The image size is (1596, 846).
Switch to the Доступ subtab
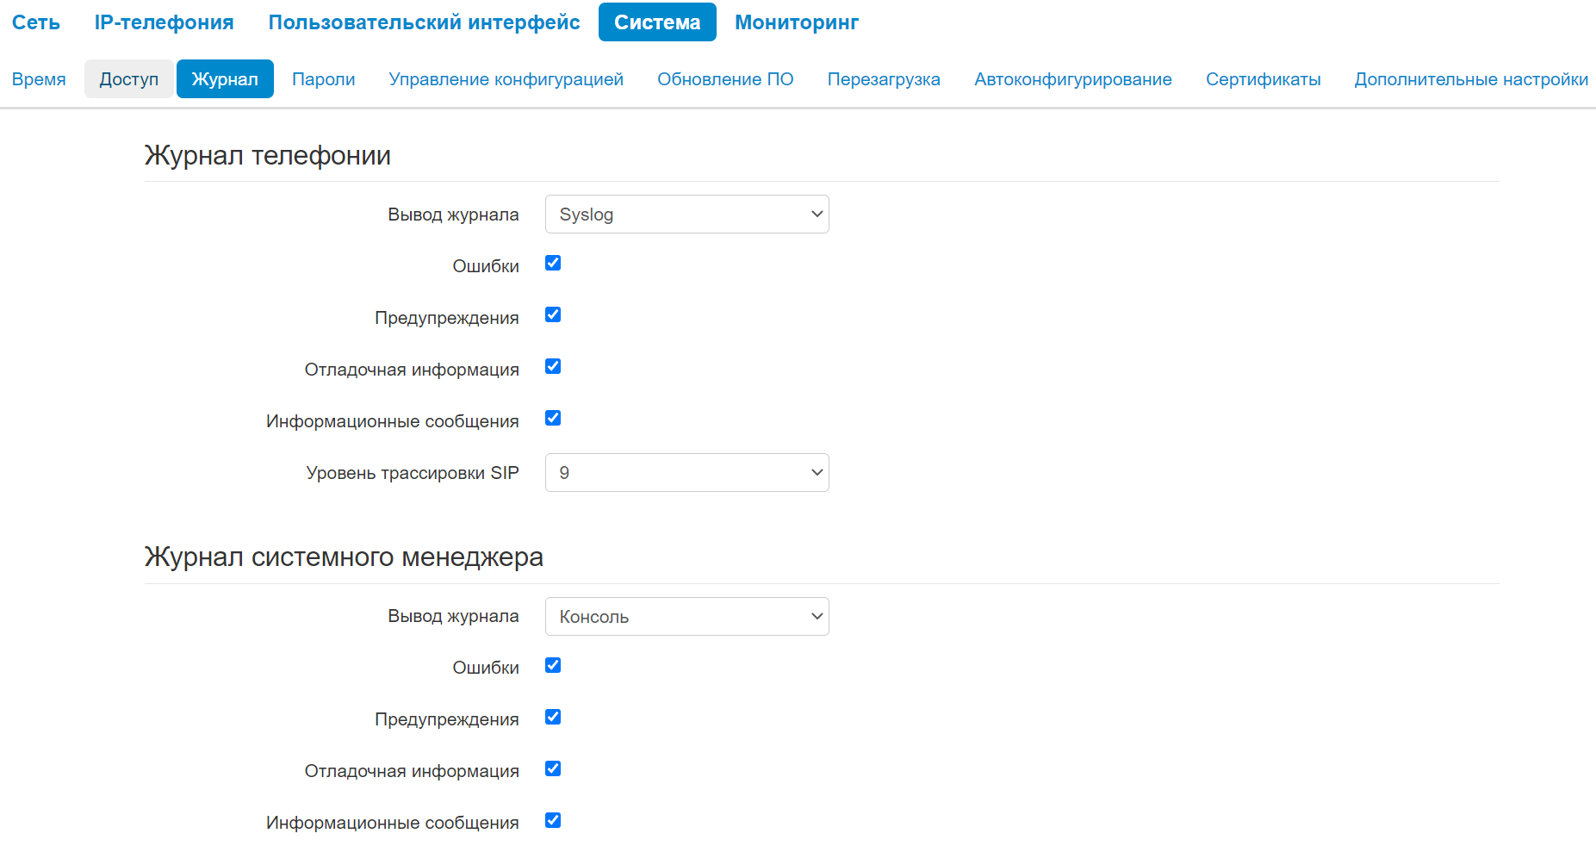coord(129,79)
